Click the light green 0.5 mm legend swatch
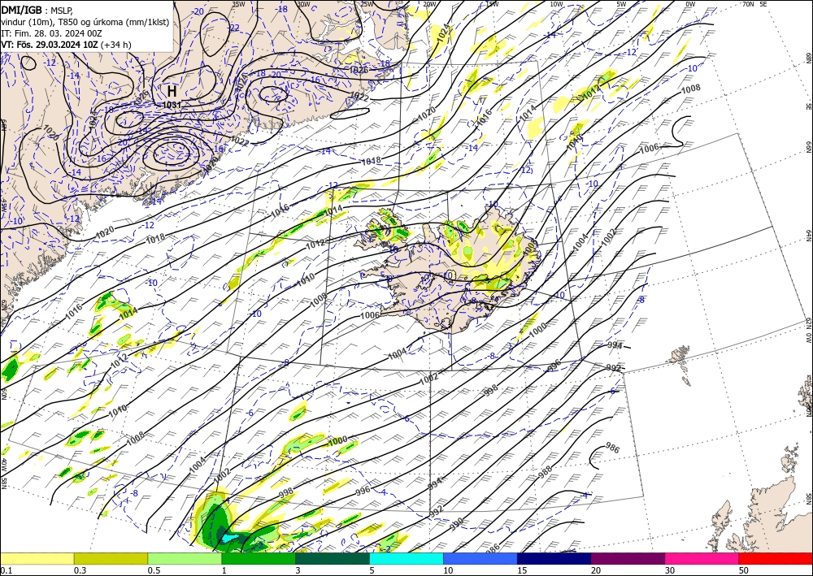The image size is (813, 576). tap(185, 558)
